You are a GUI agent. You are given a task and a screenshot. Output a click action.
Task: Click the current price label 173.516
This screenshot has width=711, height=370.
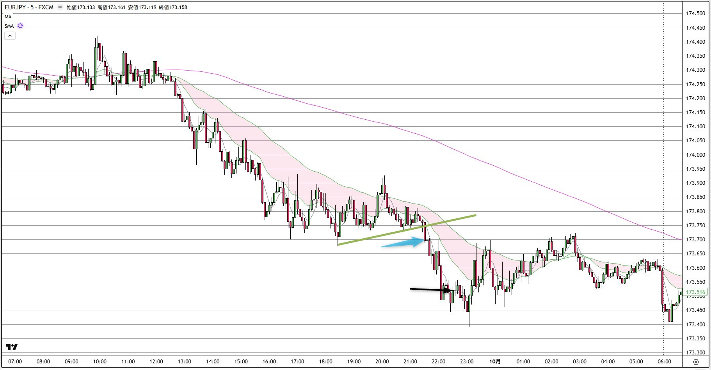click(695, 292)
